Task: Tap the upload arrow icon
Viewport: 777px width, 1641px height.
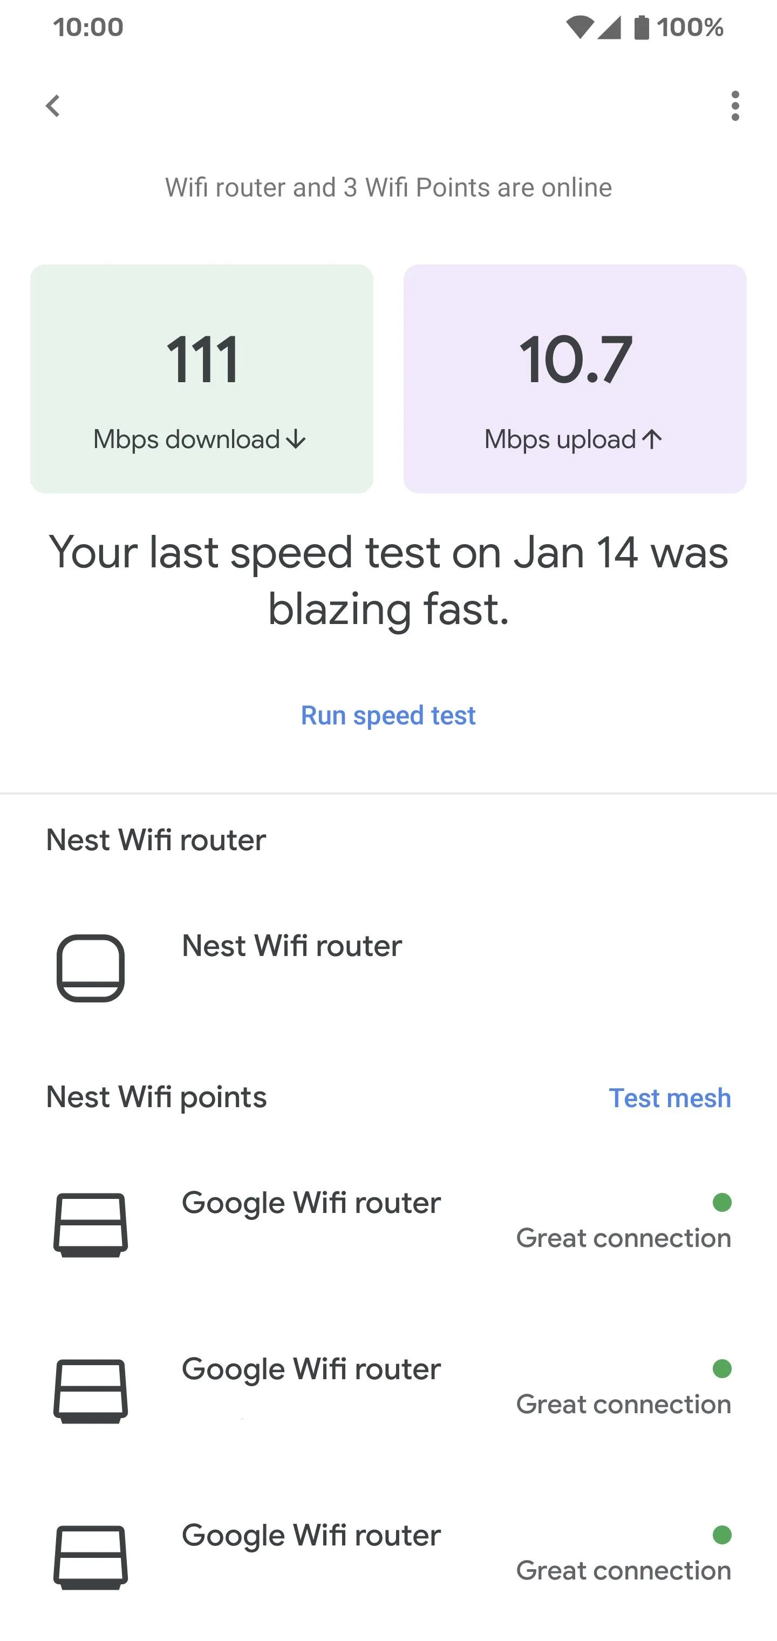Action: [652, 439]
